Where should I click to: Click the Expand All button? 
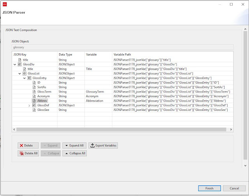[74, 145]
